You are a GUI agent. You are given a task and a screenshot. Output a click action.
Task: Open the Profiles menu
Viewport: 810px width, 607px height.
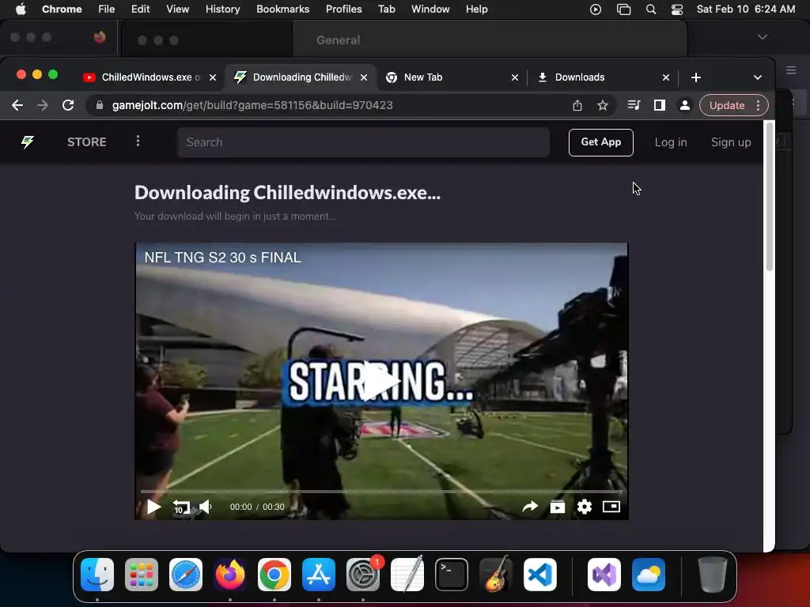click(343, 9)
